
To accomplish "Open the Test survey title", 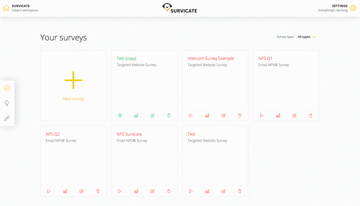I will point(191,134).
